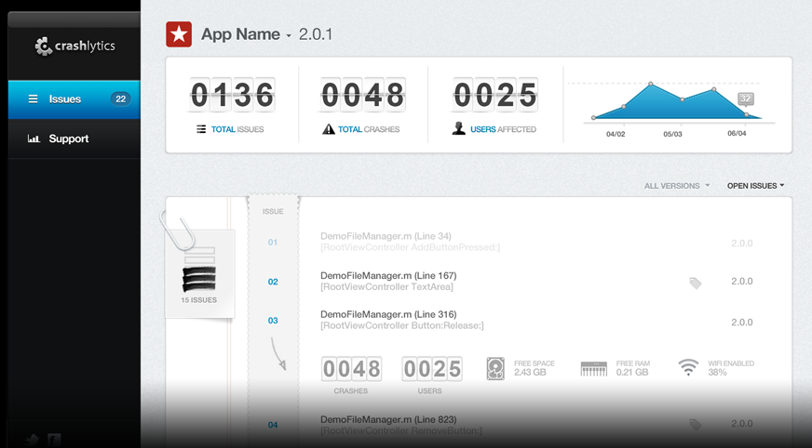This screenshot has width=812, height=448.
Task: Click the 0136 total issues counter
Action: [x=232, y=95]
